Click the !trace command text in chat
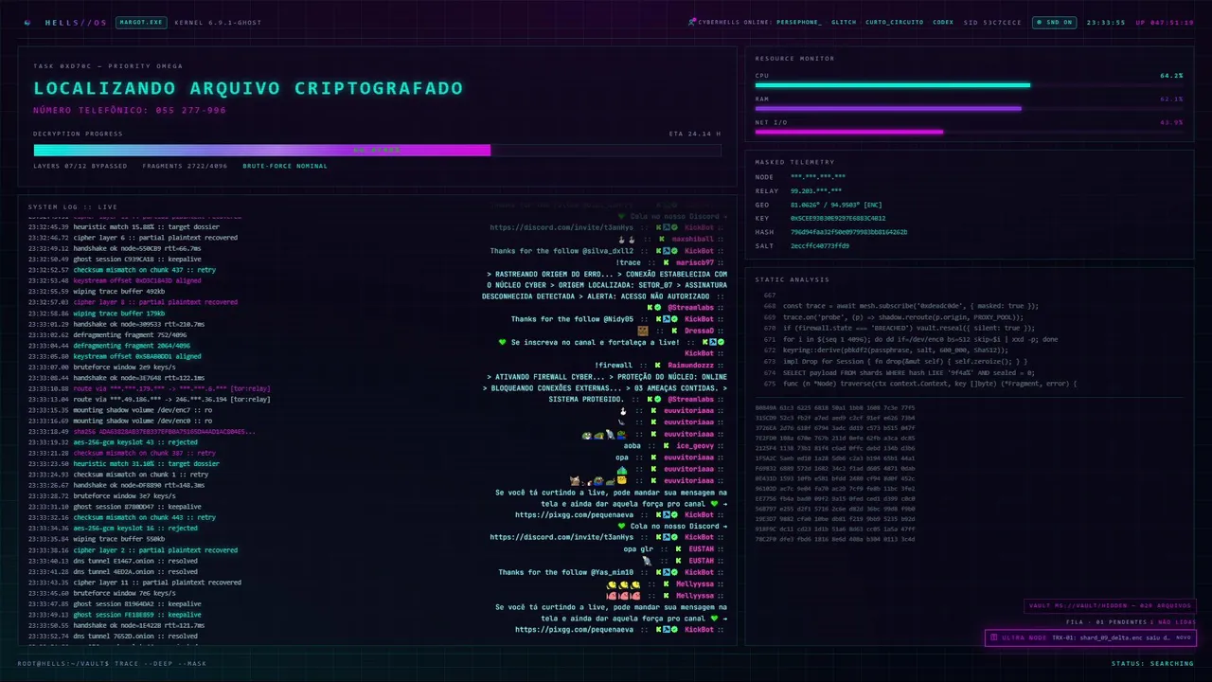 coord(628,262)
